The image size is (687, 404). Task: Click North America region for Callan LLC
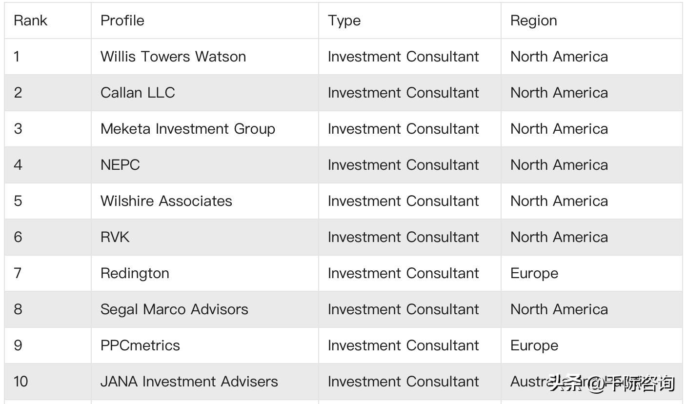click(x=559, y=93)
